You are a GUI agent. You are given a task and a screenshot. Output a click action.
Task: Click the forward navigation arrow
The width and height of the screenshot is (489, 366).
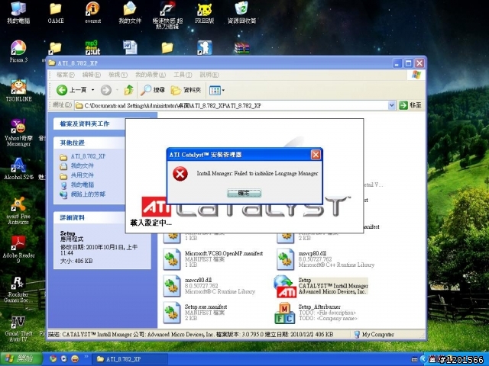point(106,90)
